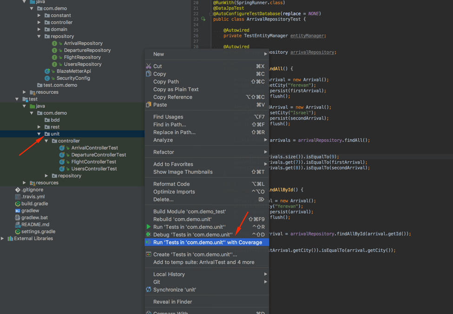Click the run gutter icon beside ArrivalRepositoryTest
Screen dimensions: 453x314
[x=203, y=19]
